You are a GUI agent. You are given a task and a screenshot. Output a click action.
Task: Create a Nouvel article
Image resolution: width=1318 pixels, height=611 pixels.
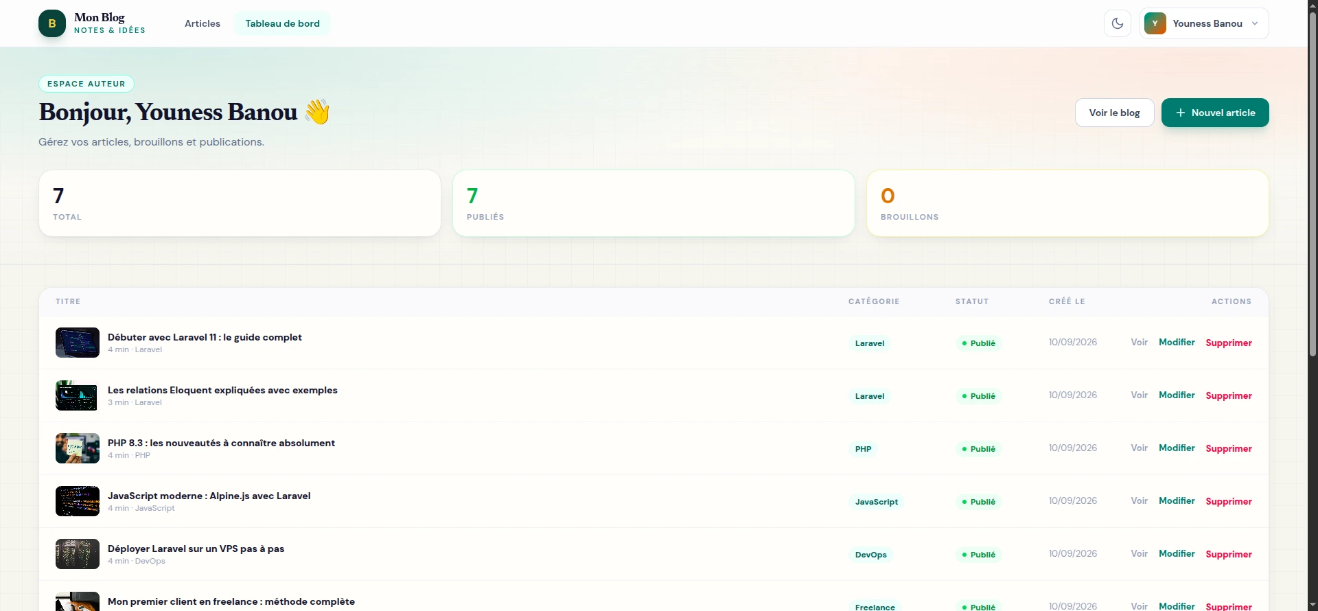point(1215,113)
